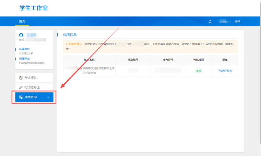
Task: Click the 所属高校 label
Action: tap(24, 49)
